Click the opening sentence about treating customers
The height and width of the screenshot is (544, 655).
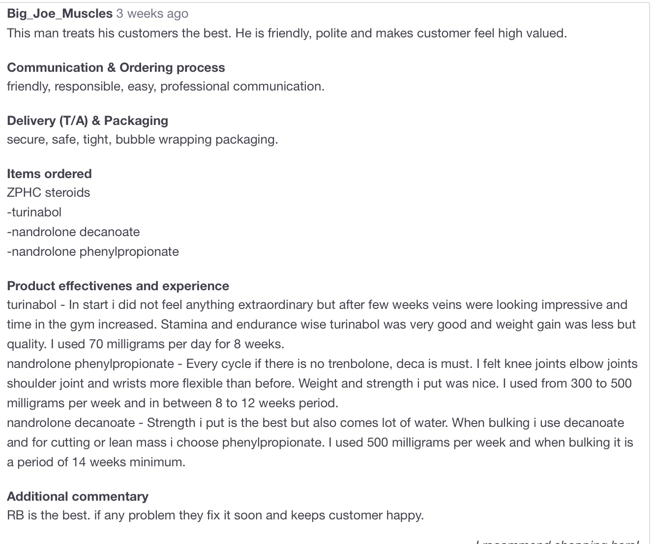[x=287, y=33]
